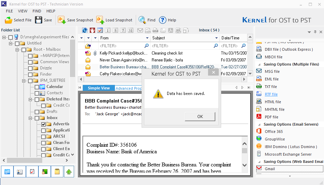Choose the MSG file saving option

[272, 71]
